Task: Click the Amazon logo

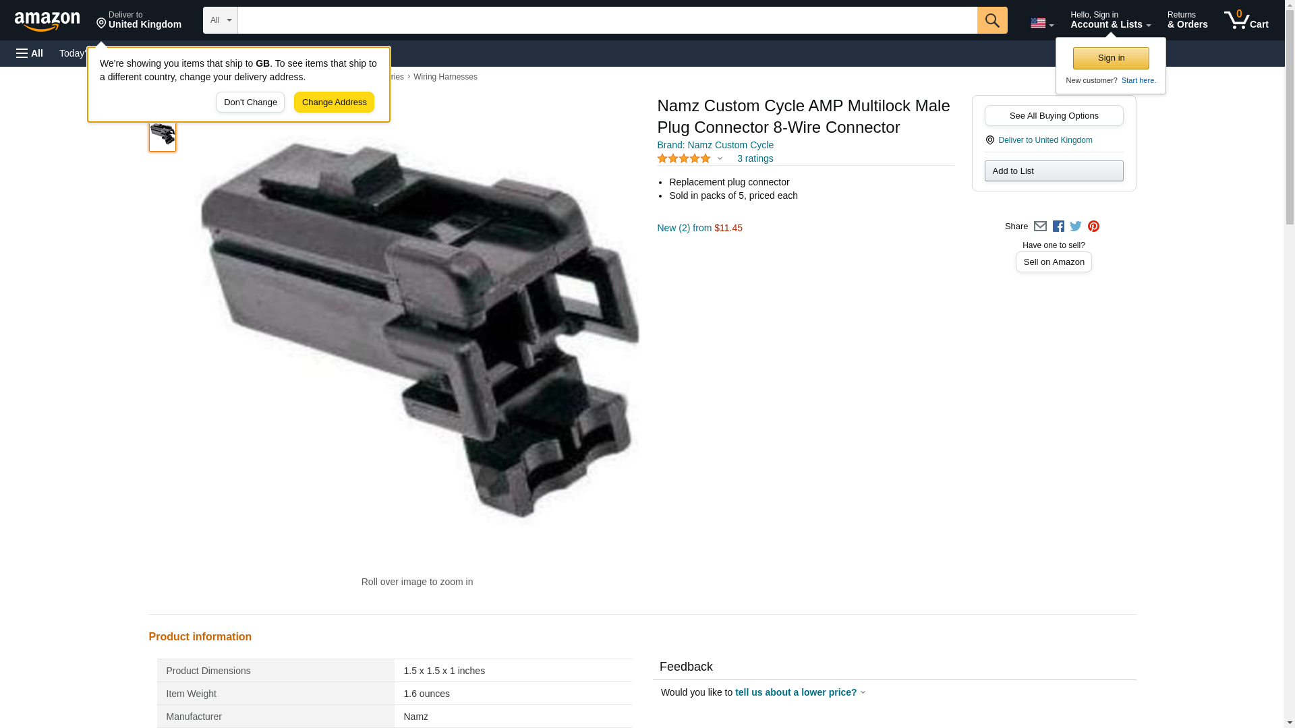Action: (x=47, y=21)
